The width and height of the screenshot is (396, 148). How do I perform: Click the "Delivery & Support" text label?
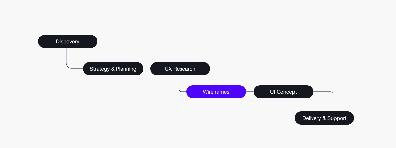pyautogui.click(x=324, y=118)
